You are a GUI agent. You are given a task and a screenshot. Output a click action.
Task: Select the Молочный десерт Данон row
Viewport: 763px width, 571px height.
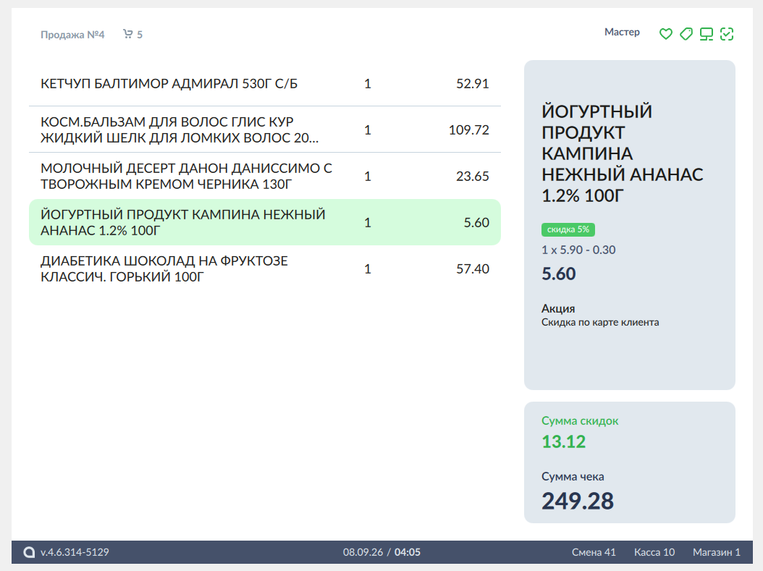265,176
